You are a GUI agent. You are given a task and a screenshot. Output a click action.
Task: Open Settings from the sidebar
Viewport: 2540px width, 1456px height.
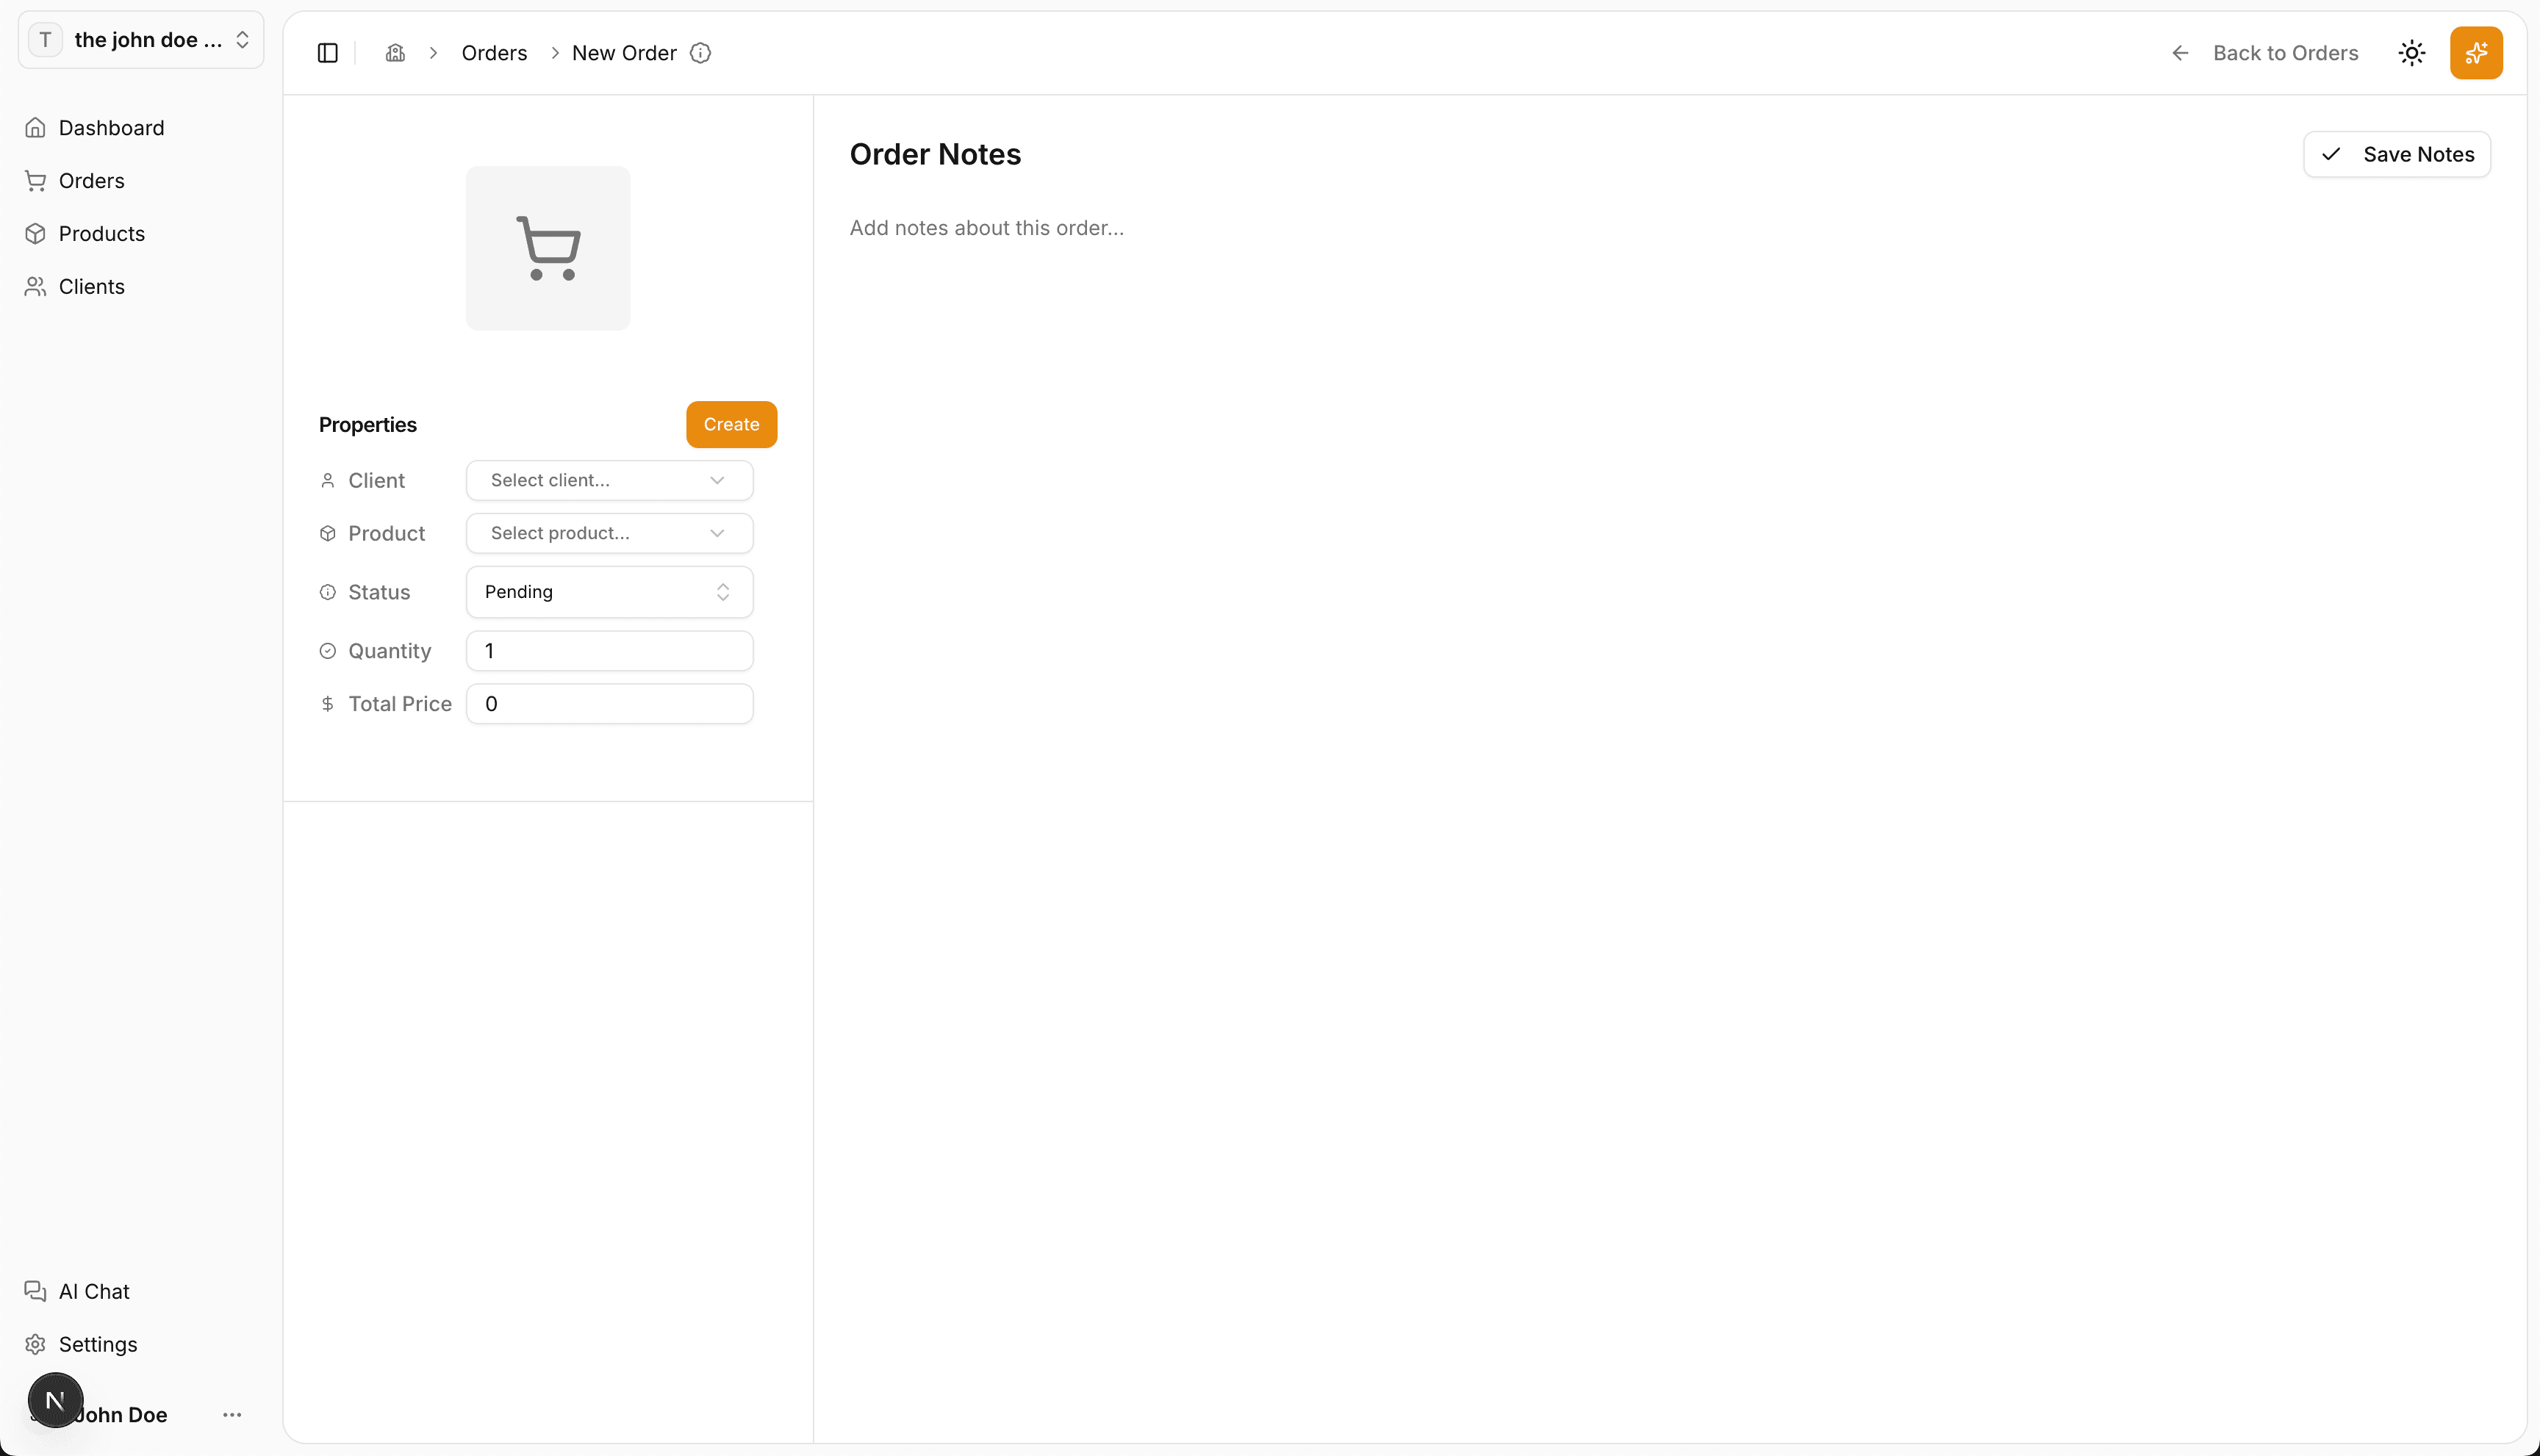(97, 1344)
